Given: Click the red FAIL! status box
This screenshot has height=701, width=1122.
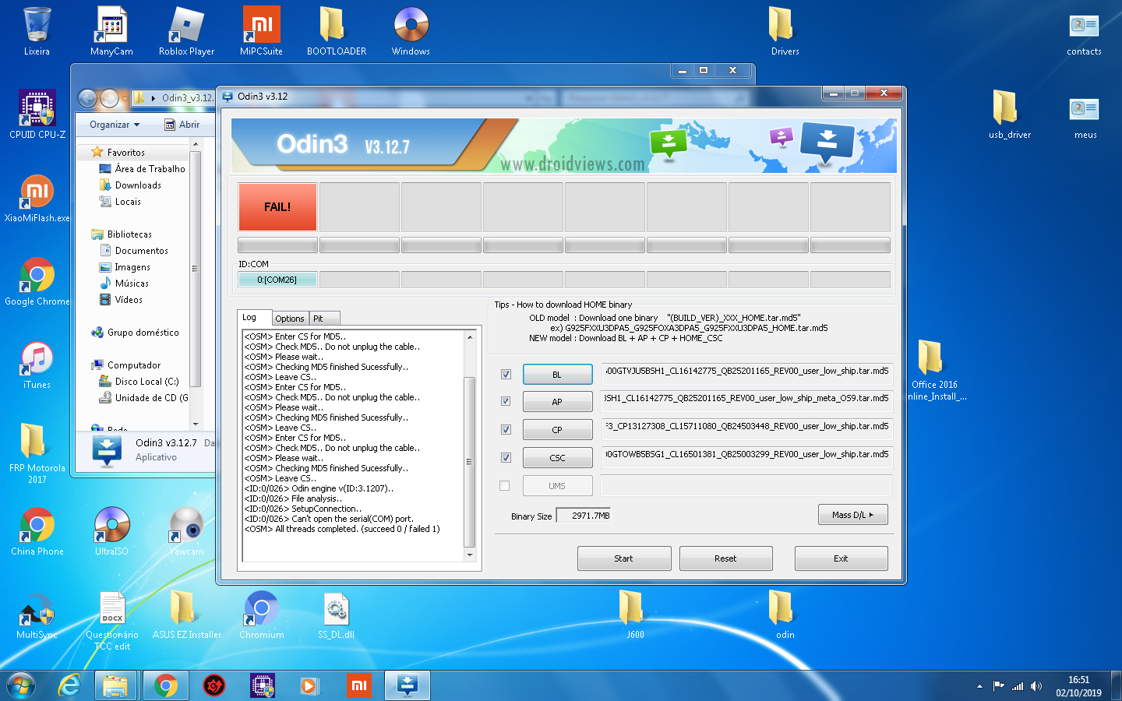Looking at the screenshot, I should point(277,207).
